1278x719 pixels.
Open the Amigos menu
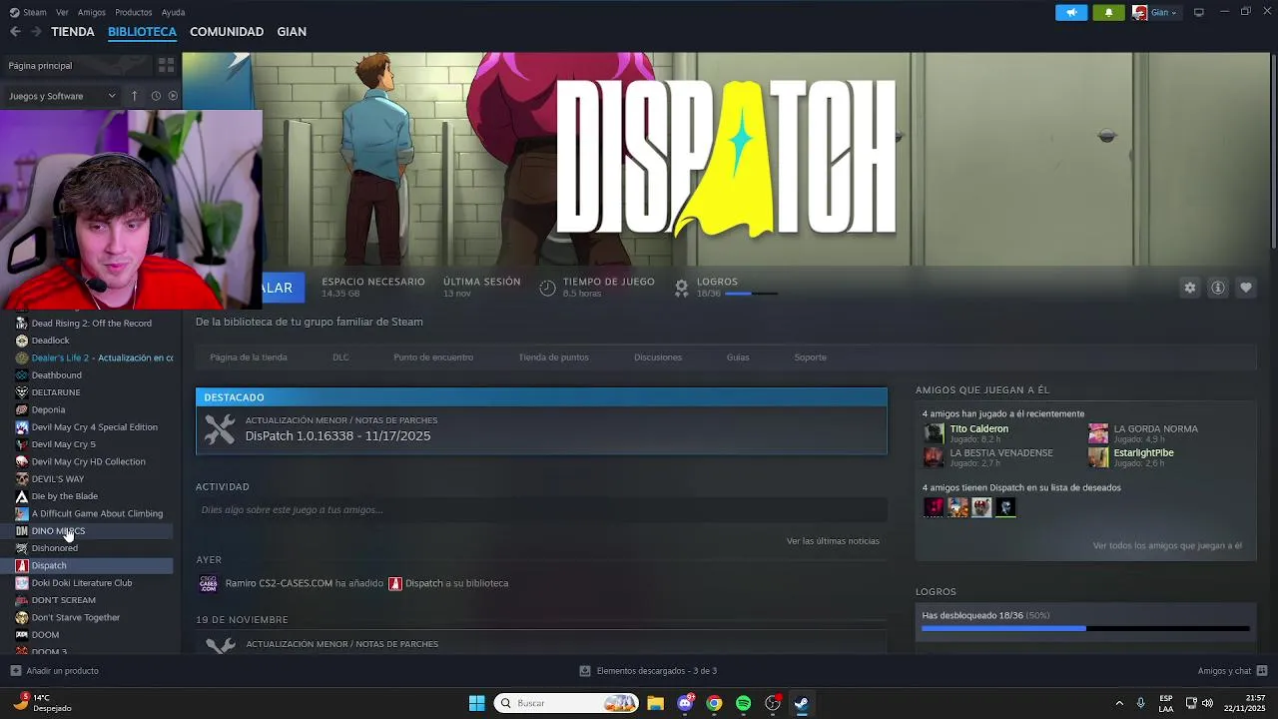pos(92,12)
